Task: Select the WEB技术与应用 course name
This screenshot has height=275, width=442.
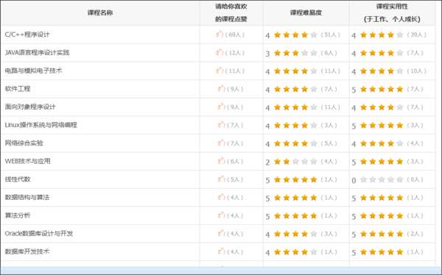Action: [x=28, y=161]
